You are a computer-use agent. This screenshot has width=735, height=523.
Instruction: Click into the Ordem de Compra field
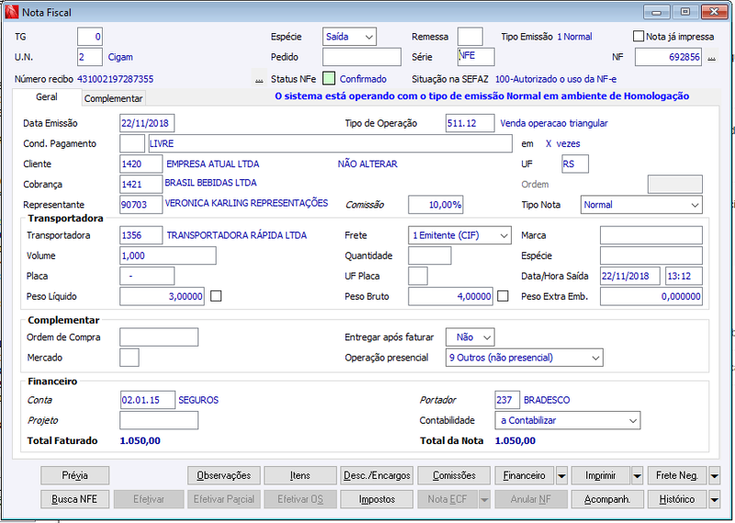point(159,337)
